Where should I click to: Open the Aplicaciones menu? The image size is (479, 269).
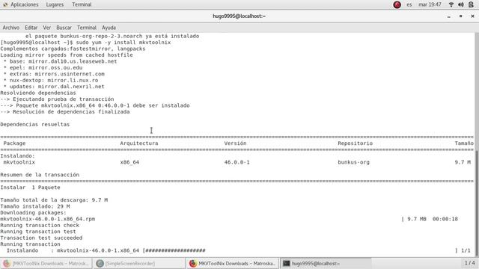tap(25, 4)
